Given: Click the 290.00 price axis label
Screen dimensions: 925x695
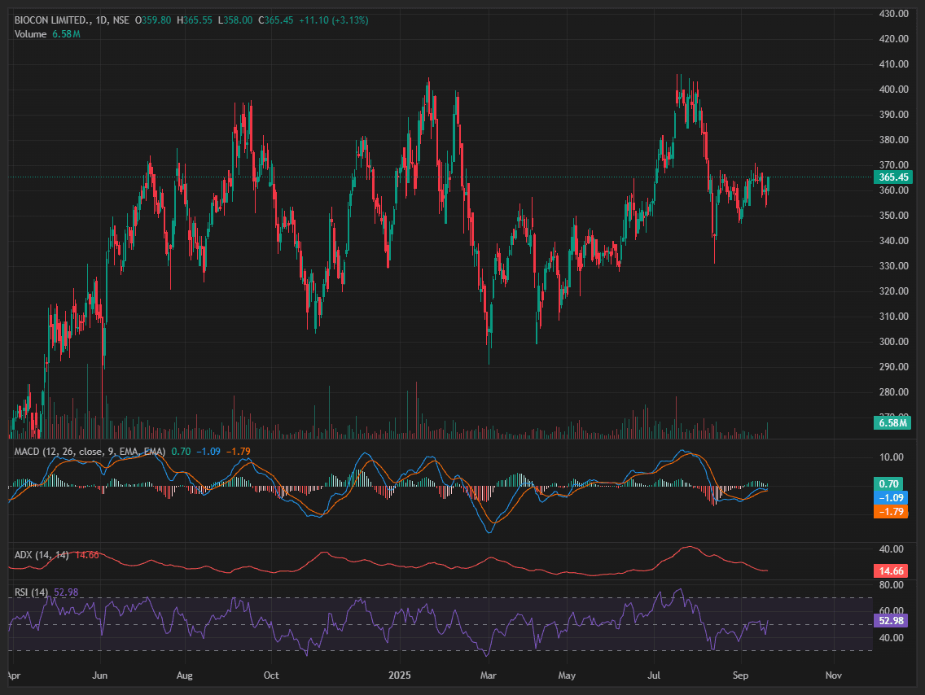Looking at the screenshot, I should (893, 367).
